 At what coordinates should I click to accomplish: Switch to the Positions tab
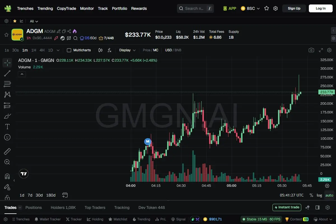point(34,207)
